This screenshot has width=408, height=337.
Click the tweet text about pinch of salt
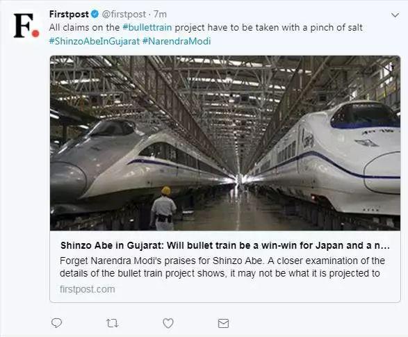pos(206,27)
